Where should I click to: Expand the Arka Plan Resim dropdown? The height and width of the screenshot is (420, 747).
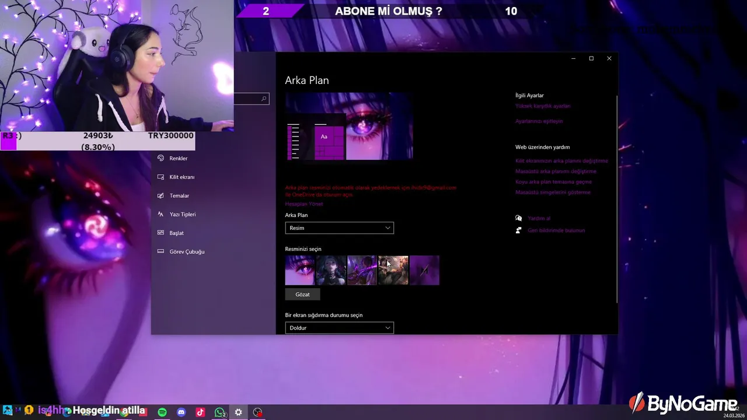(x=340, y=228)
